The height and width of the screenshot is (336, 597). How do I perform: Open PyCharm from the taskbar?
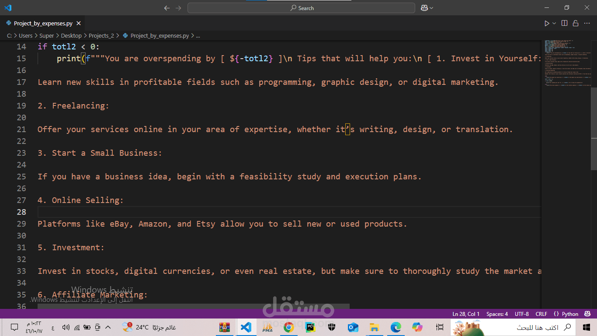tap(310, 327)
